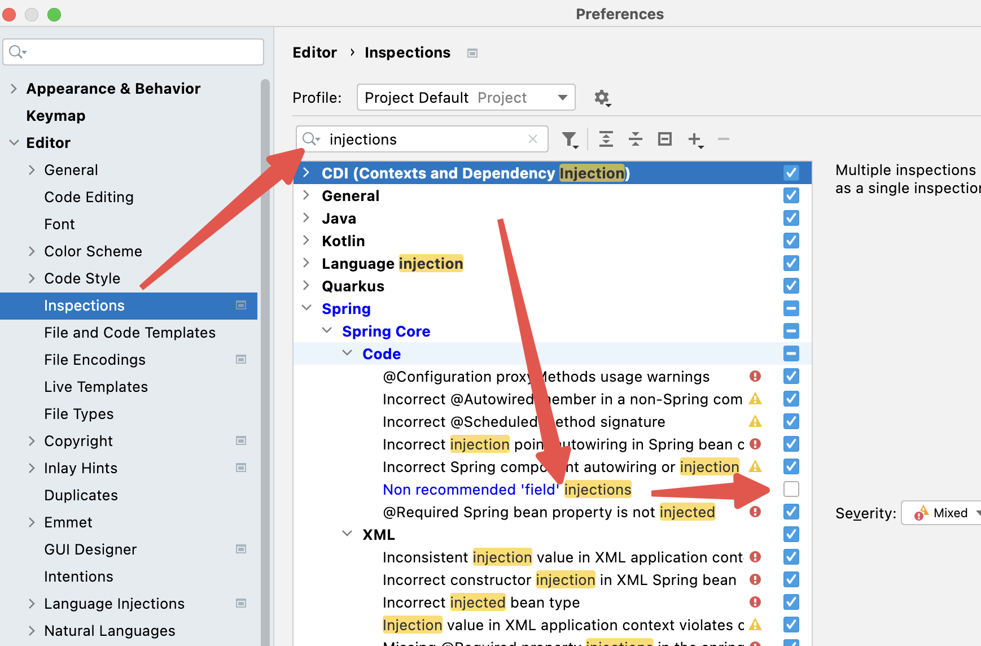Click warning icon on Spring component autowiring row

[x=755, y=466]
